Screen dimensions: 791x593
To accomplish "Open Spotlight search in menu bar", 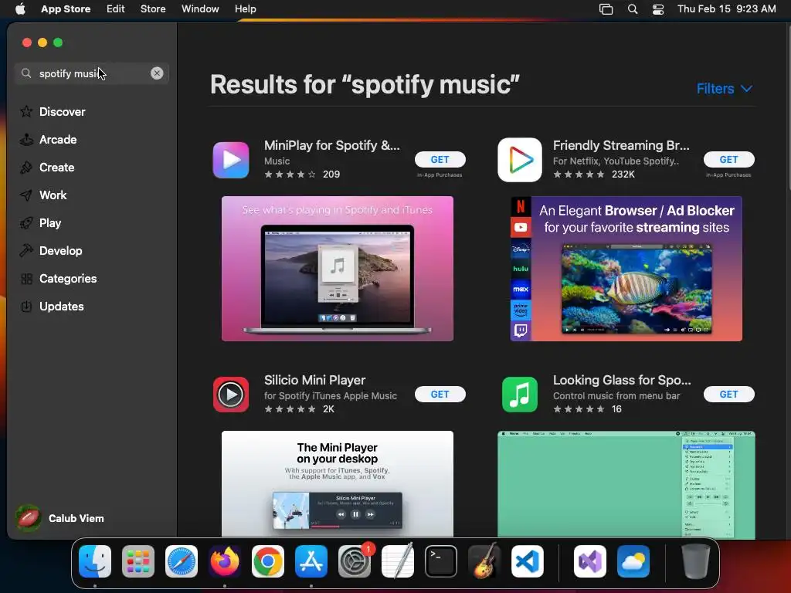I will click(x=633, y=9).
